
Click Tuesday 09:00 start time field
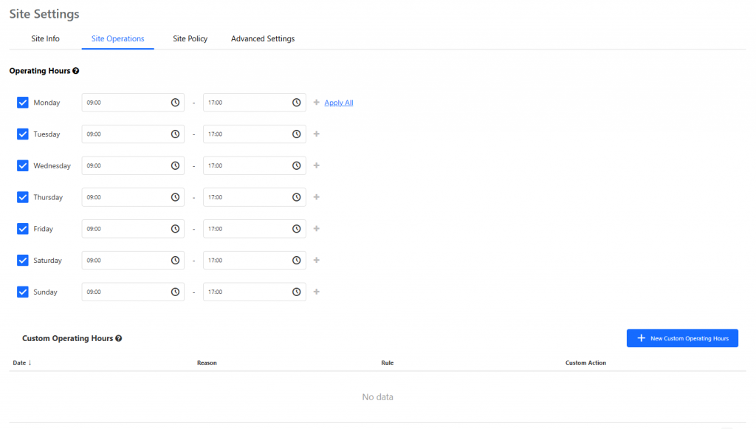tap(133, 134)
